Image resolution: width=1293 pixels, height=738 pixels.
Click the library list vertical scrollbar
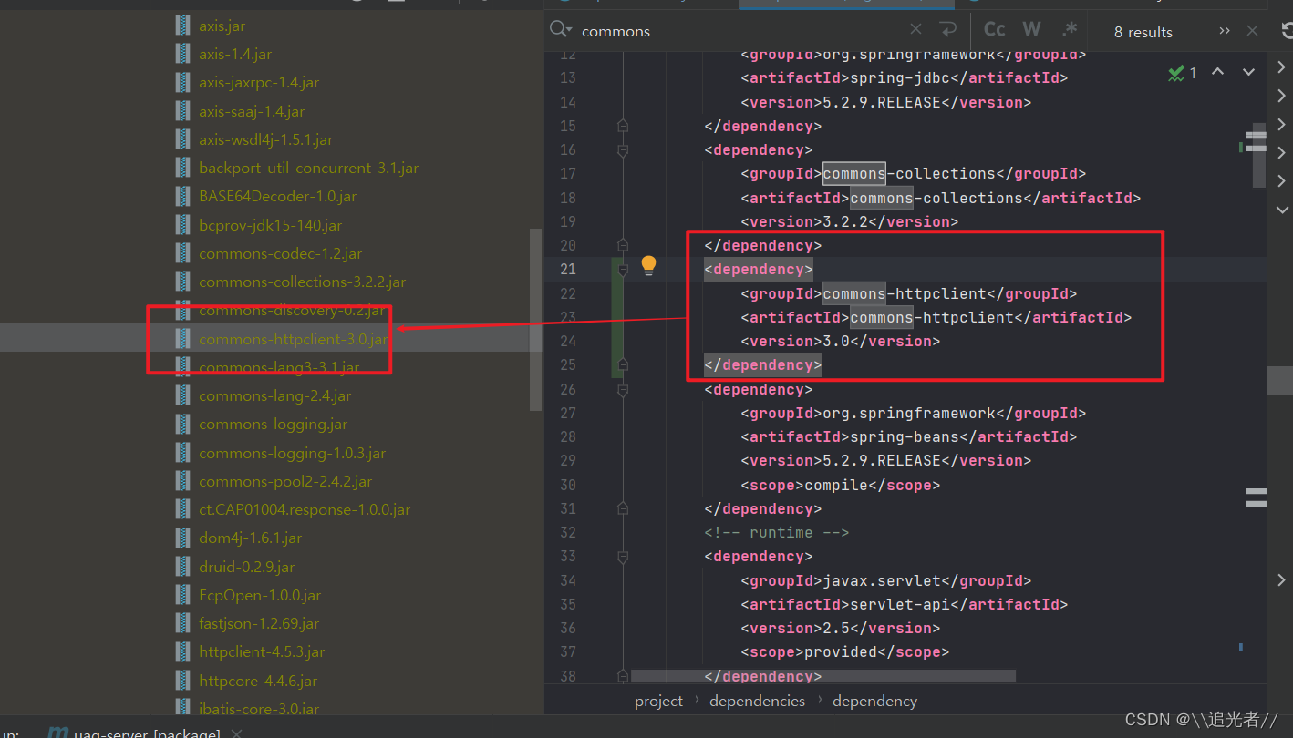tap(536, 319)
